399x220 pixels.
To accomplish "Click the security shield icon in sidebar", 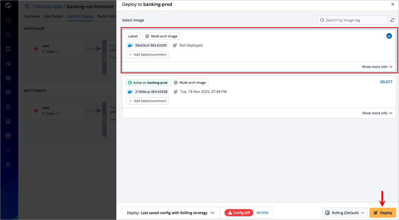I will tap(8, 107).
